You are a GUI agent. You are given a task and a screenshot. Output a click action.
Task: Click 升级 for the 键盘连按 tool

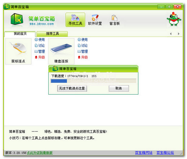tap(83, 57)
